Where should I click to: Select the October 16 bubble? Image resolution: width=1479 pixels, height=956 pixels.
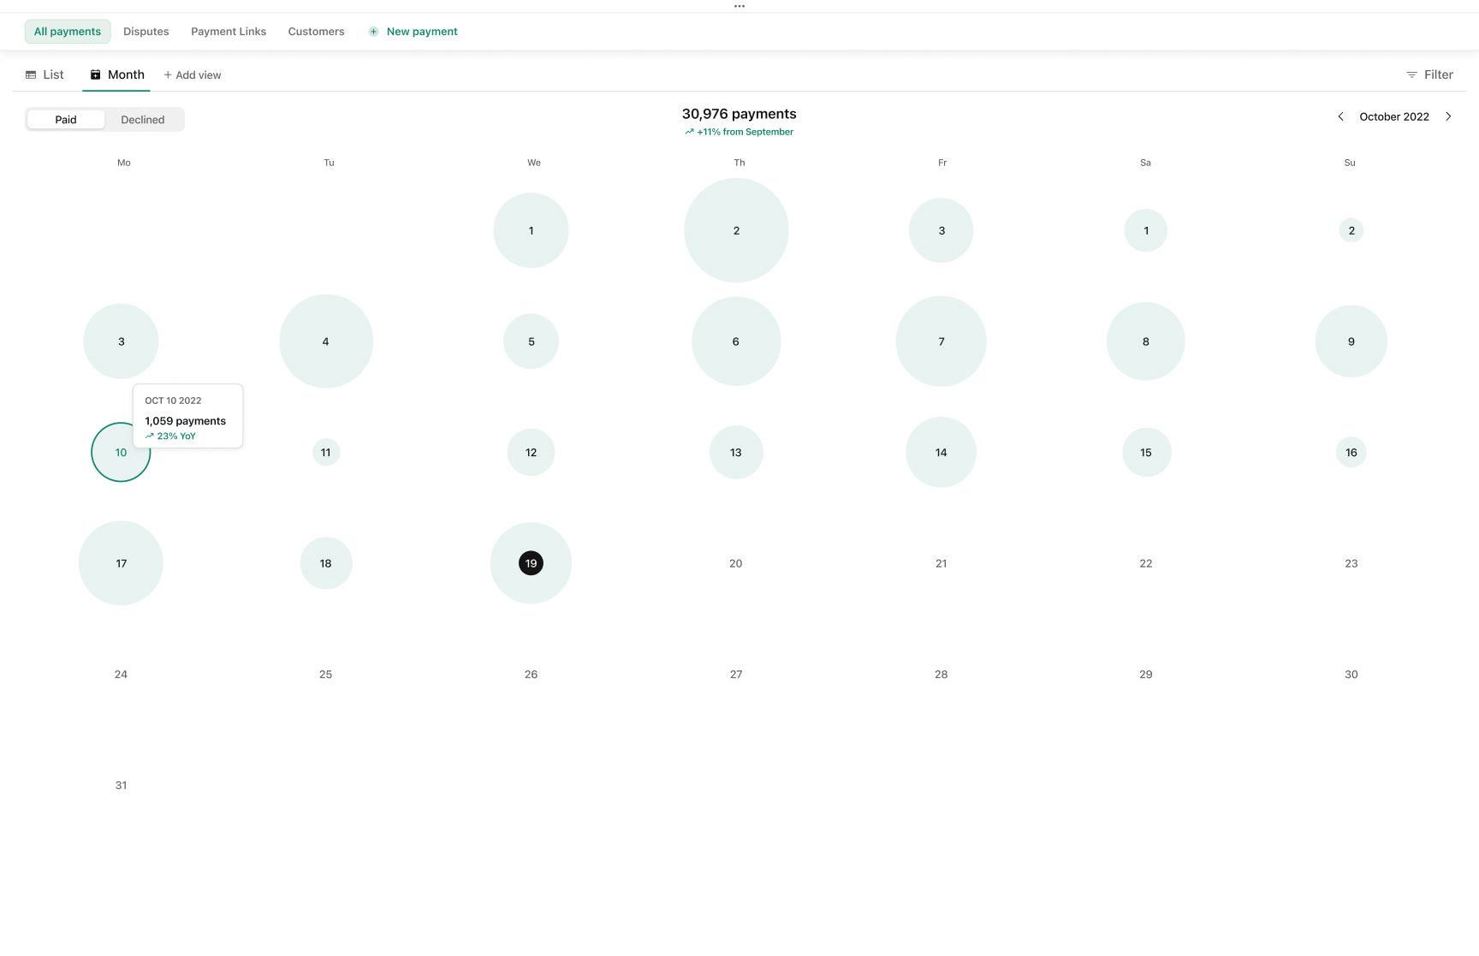pos(1351,452)
